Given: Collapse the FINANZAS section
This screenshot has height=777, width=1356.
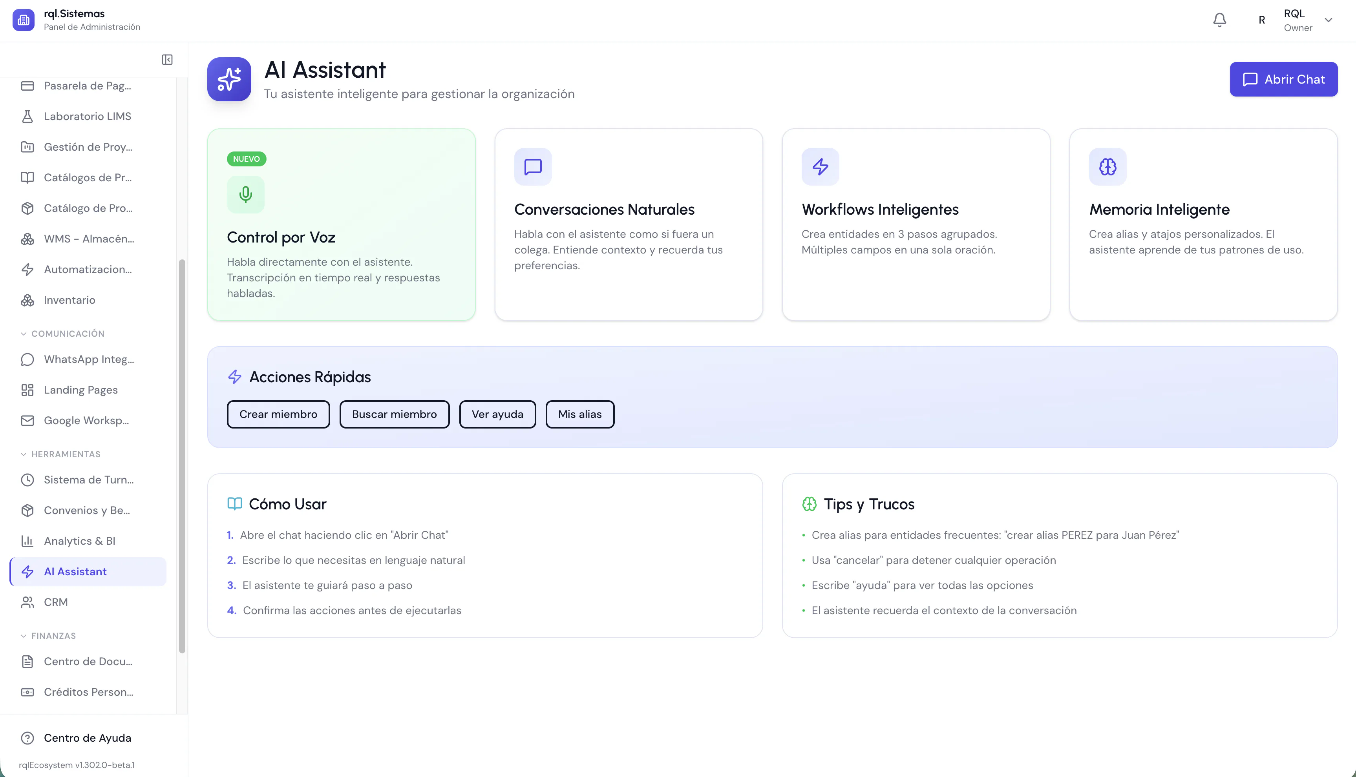Looking at the screenshot, I should pyautogui.click(x=48, y=636).
